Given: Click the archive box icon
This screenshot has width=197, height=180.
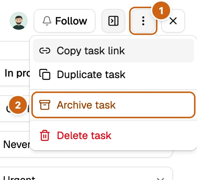Looking at the screenshot, I should tap(45, 105).
